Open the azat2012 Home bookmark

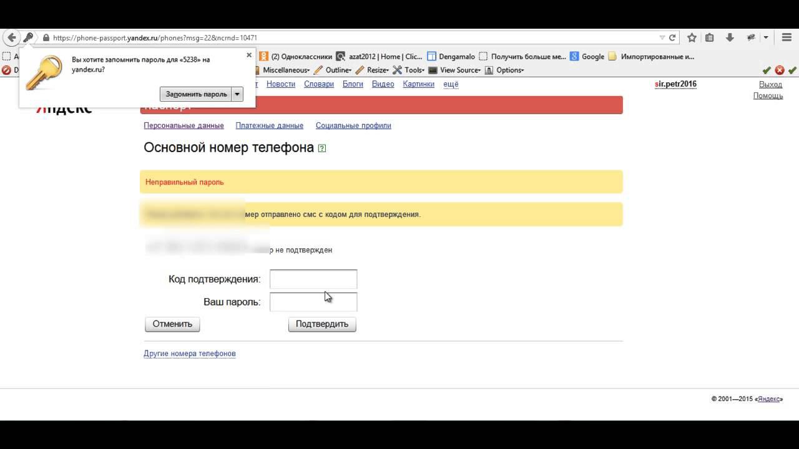pos(380,56)
